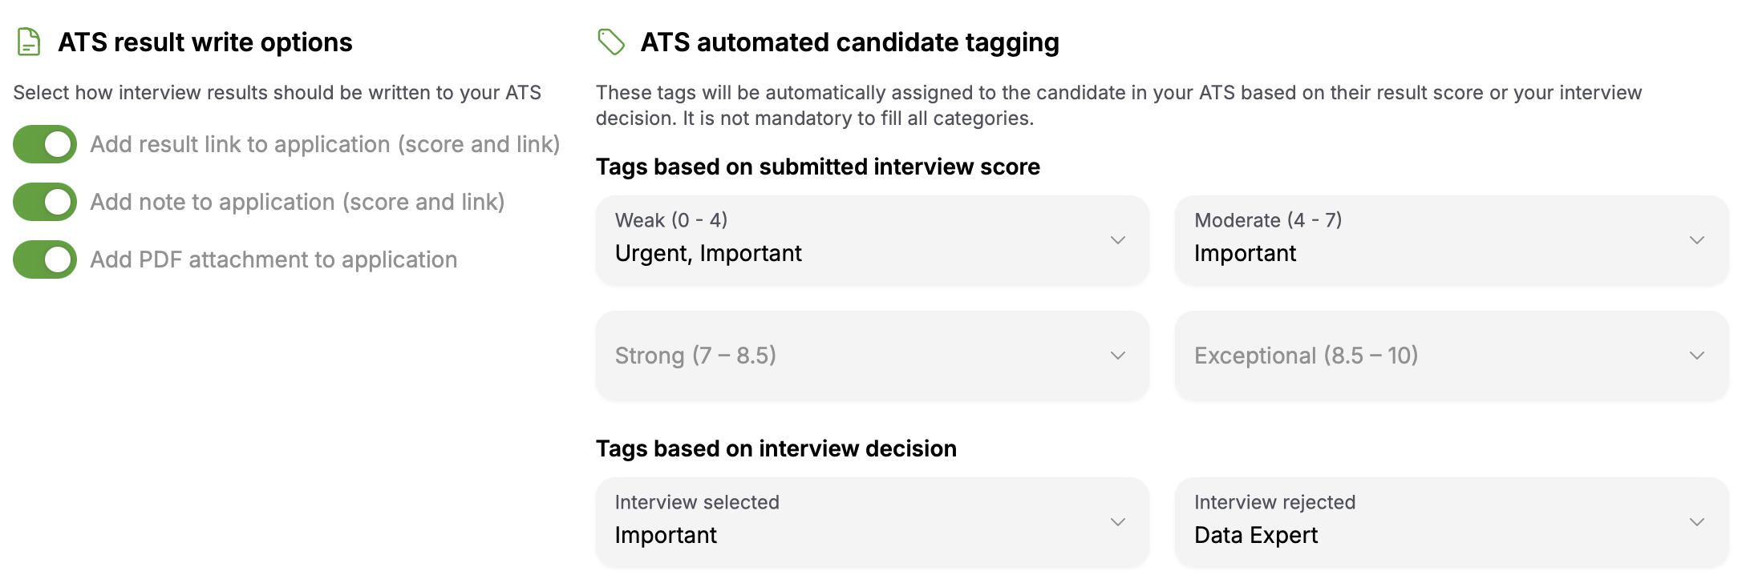Screen dimensions: 1750x583
Task: Click chevron in Exceptional (8.5 – 10) field
Action: point(1697,356)
